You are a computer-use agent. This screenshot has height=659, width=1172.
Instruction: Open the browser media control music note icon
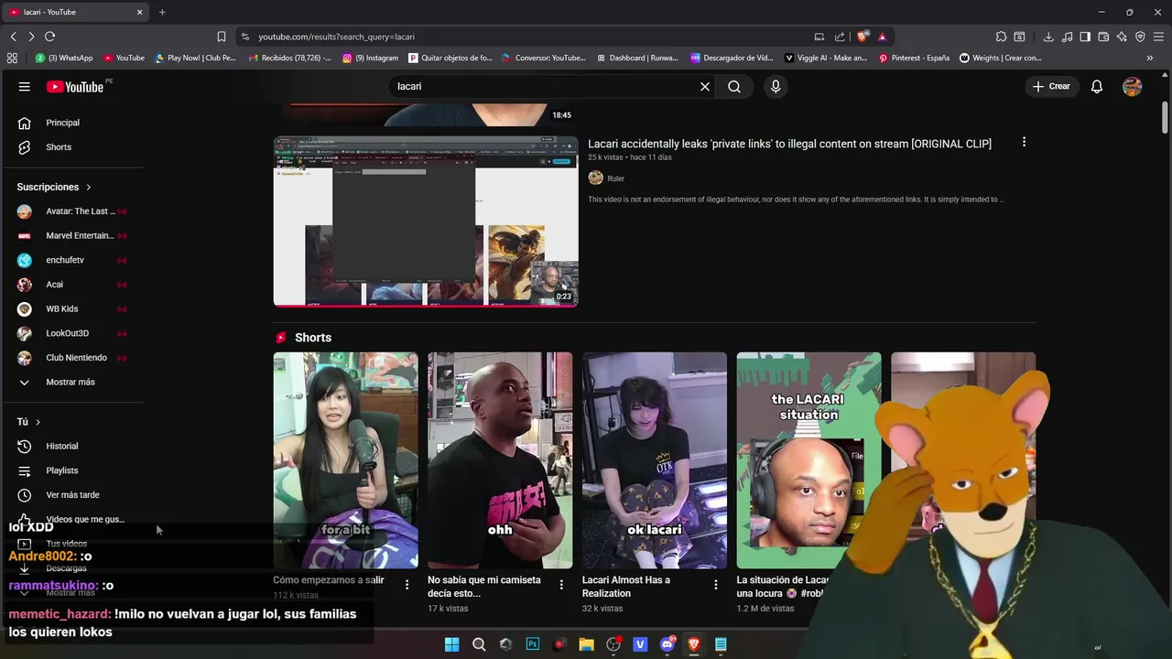pyautogui.click(x=1068, y=37)
